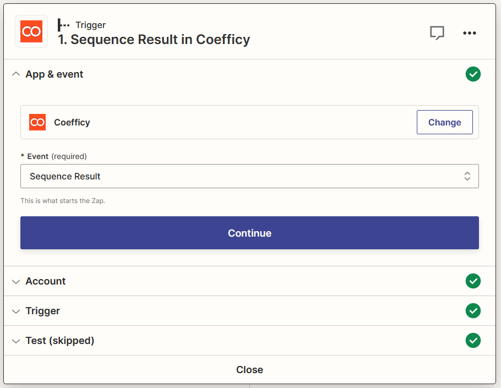Click Close at the bottom of the panel
Viewport: 501px width, 388px height.
249,370
